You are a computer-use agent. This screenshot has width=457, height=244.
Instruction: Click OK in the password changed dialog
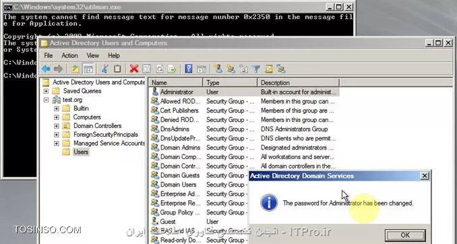(405, 235)
